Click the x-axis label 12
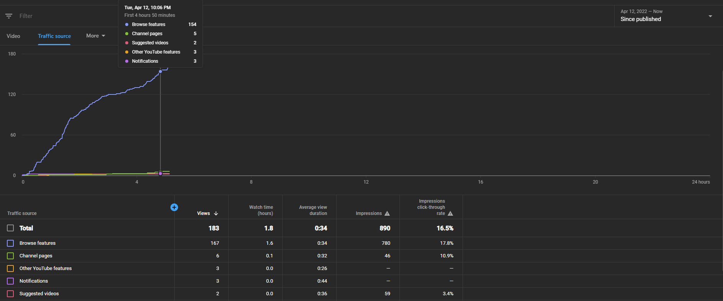 (x=366, y=182)
